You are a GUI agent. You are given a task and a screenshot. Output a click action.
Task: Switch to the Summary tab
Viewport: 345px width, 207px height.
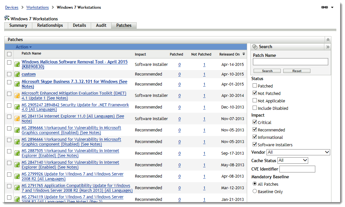[18, 25]
